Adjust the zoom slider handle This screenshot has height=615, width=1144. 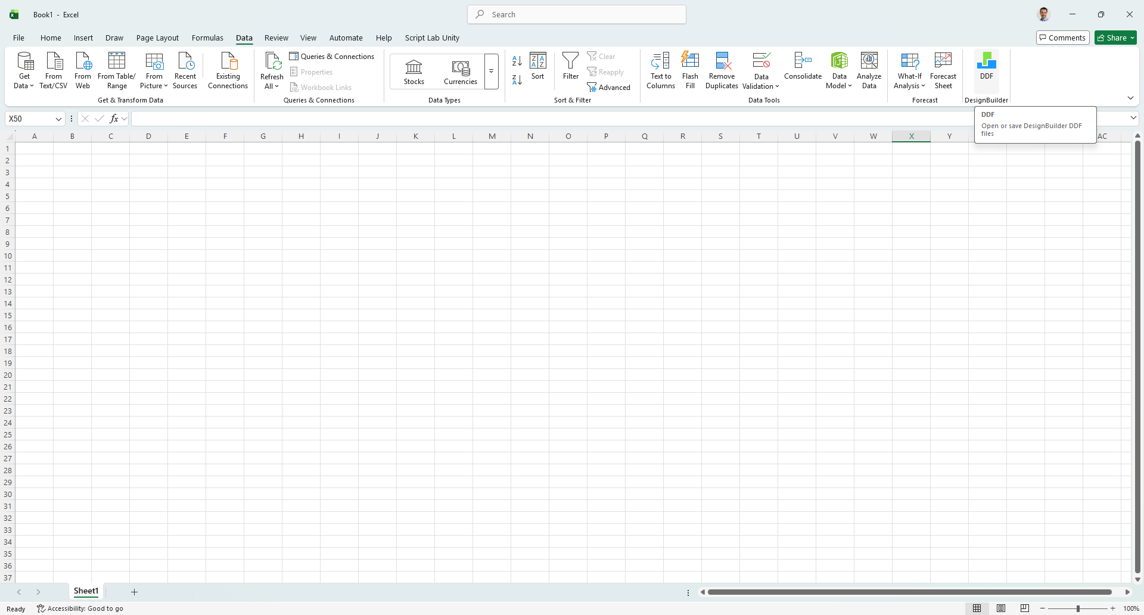pos(1078,608)
